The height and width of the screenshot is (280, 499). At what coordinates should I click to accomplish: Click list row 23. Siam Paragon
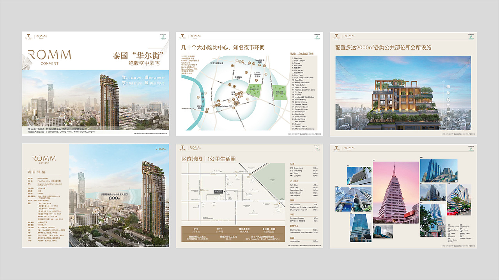click(299, 112)
